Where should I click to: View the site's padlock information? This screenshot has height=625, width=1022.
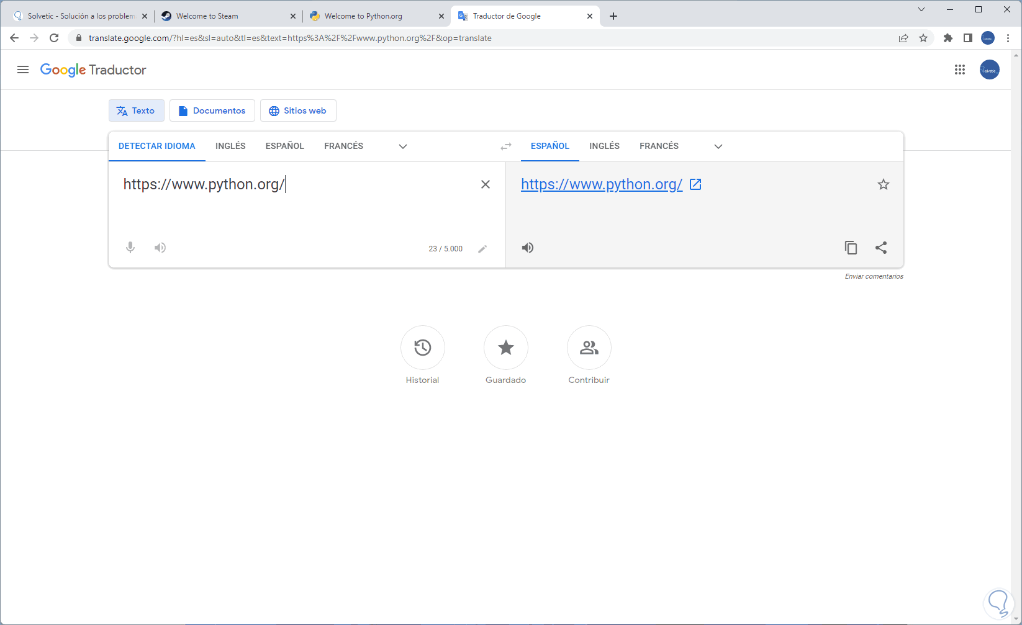coord(78,38)
